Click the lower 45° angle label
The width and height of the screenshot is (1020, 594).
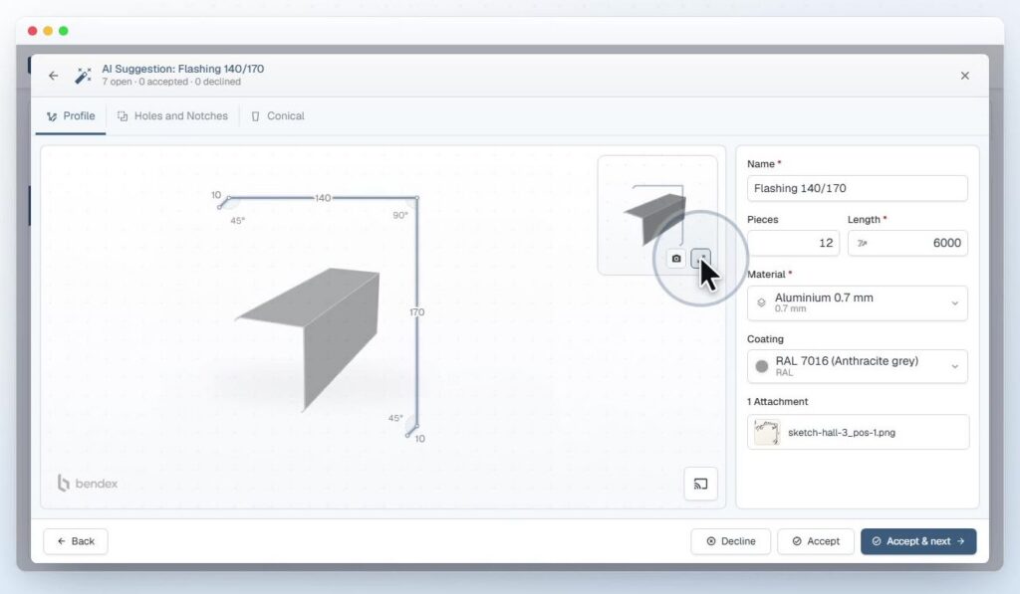click(395, 418)
